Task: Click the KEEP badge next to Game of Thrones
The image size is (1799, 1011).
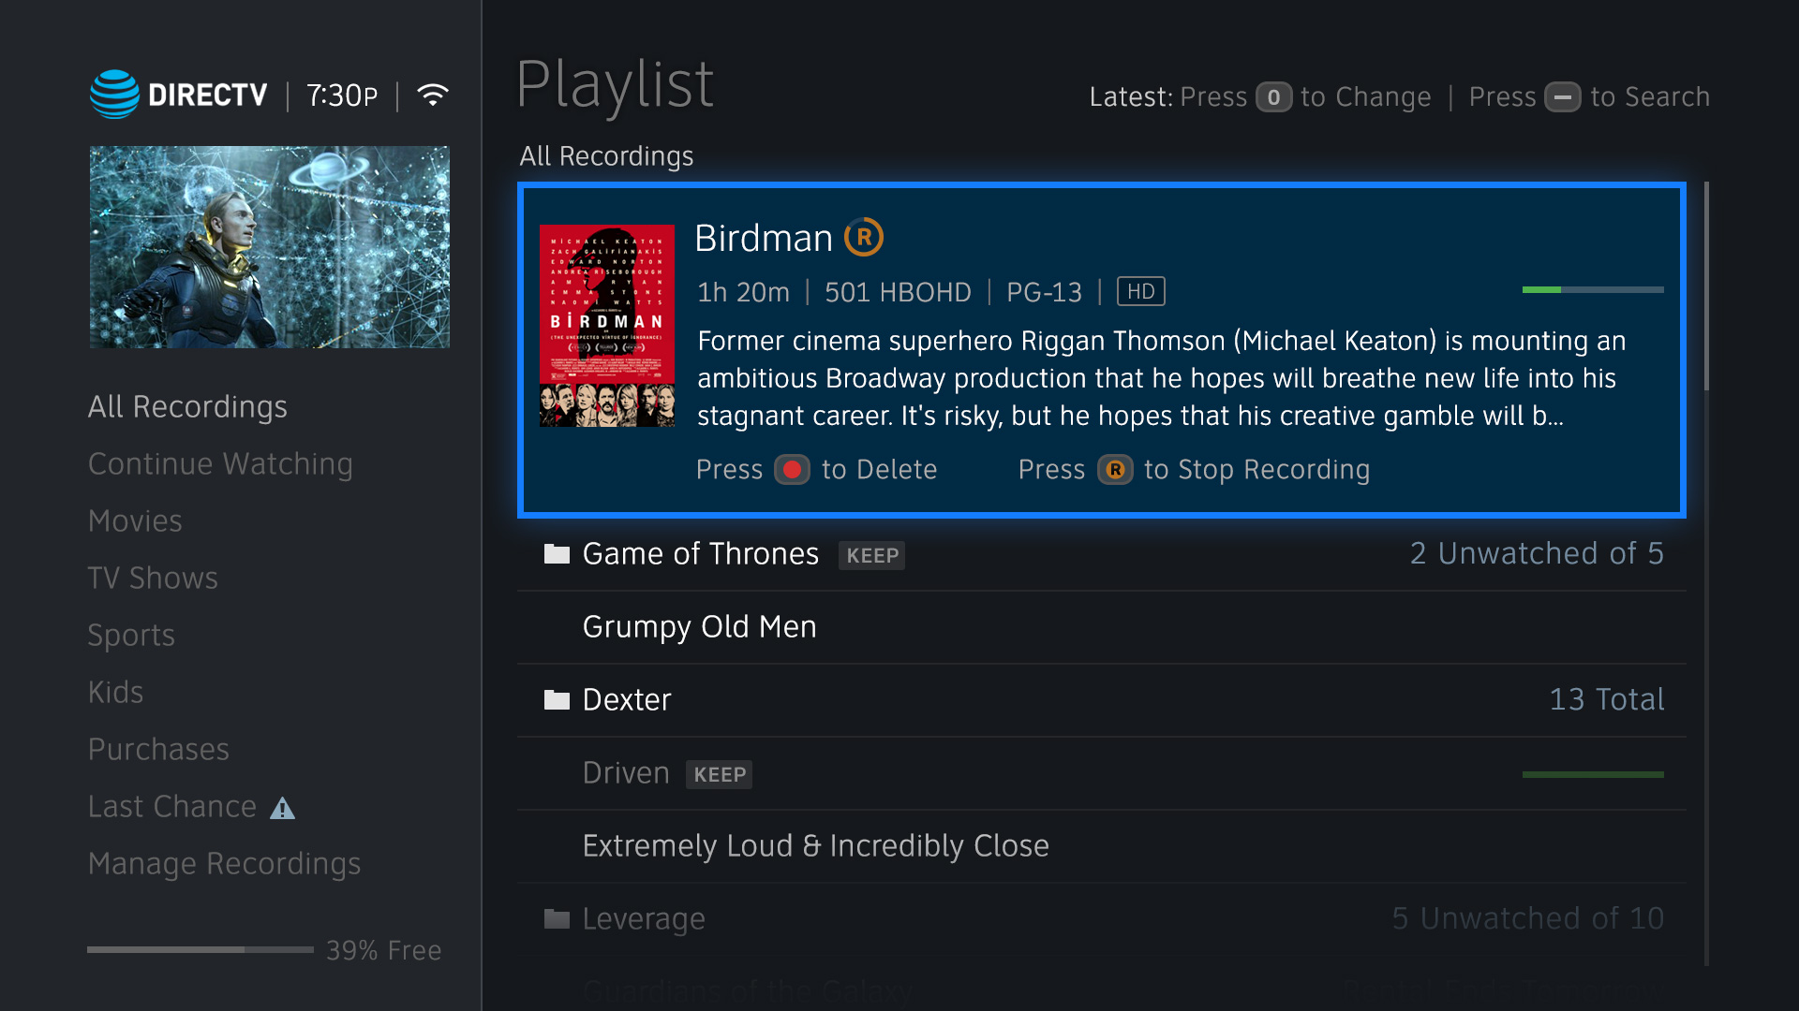Action: pyautogui.click(x=871, y=555)
